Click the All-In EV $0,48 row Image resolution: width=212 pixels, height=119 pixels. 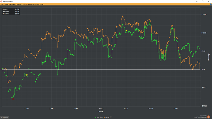[x=11, y=11]
